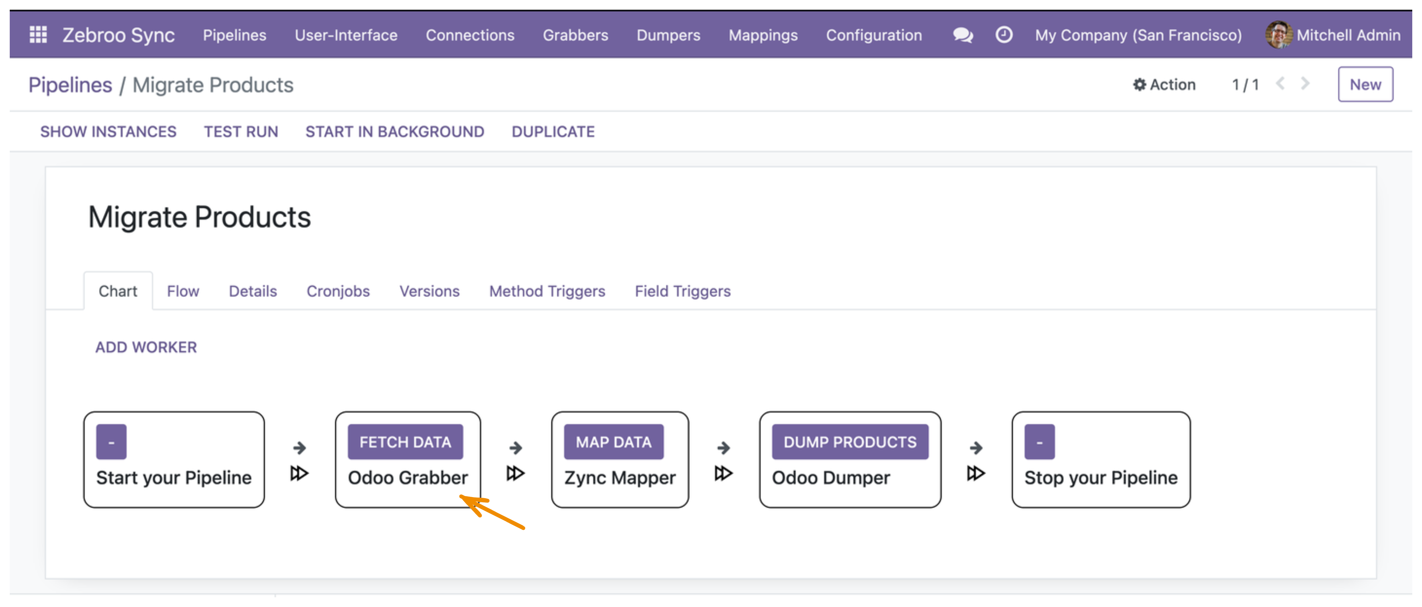Open the Connections menu
This screenshot has height=607, width=1422.
470,35
